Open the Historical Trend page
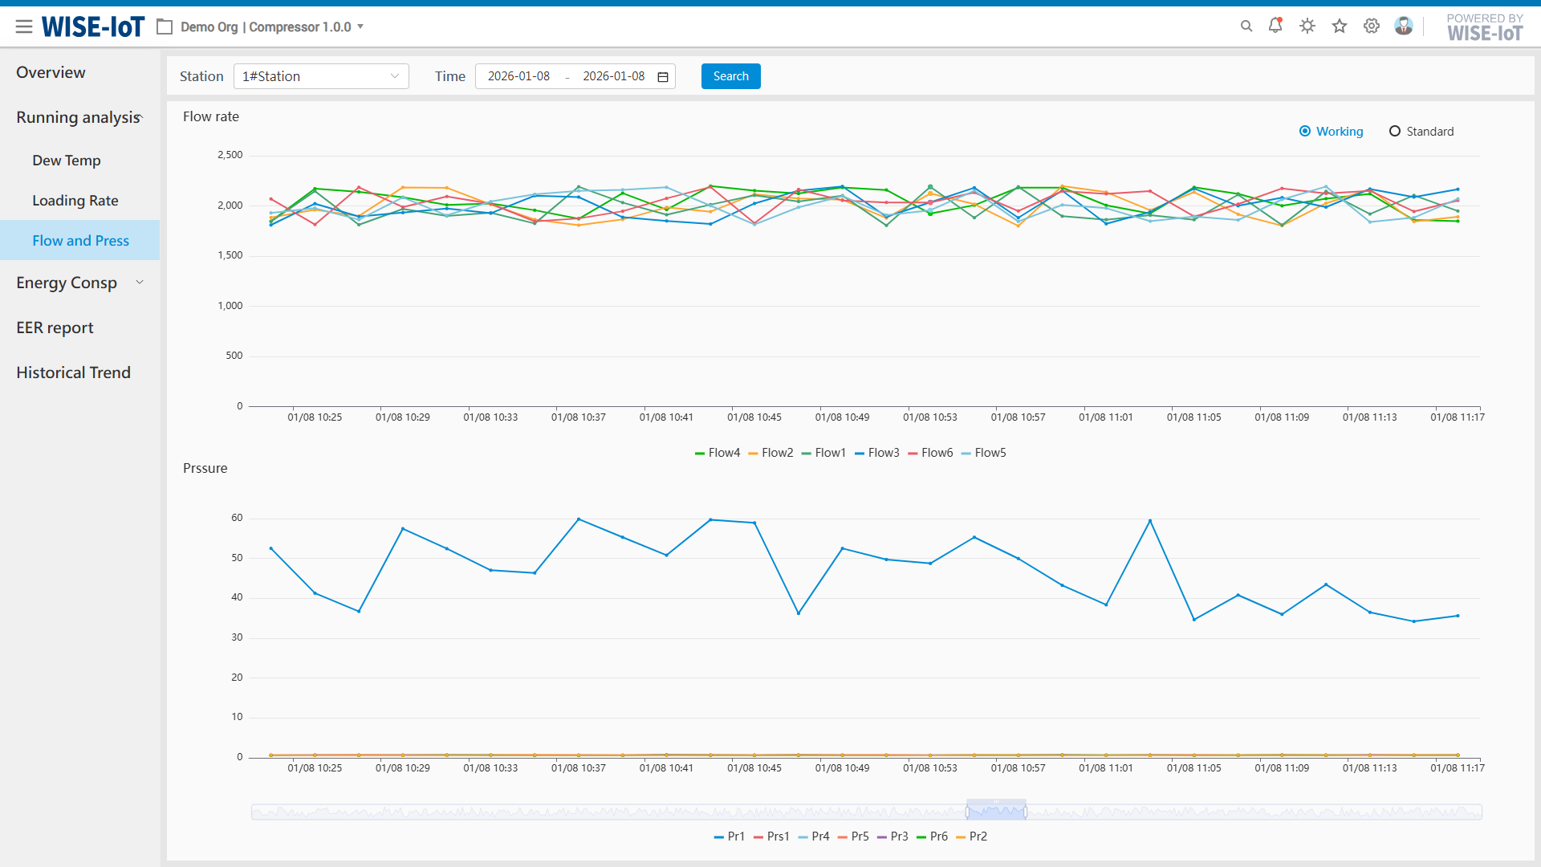This screenshot has width=1541, height=867. pyautogui.click(x=73, y=372)
